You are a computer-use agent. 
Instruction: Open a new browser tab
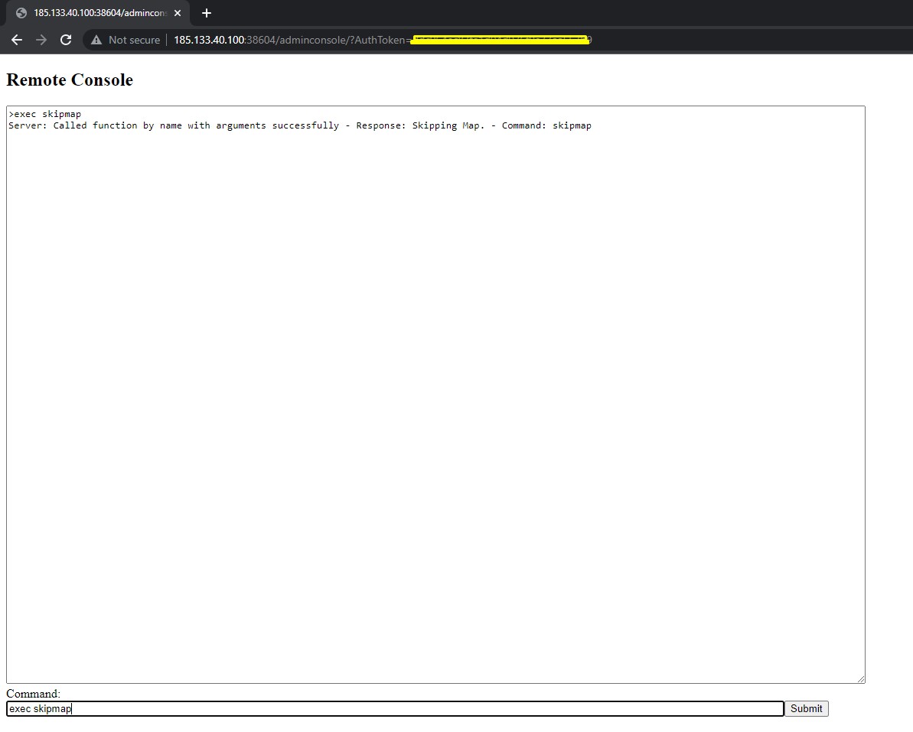tap(206, 13)
